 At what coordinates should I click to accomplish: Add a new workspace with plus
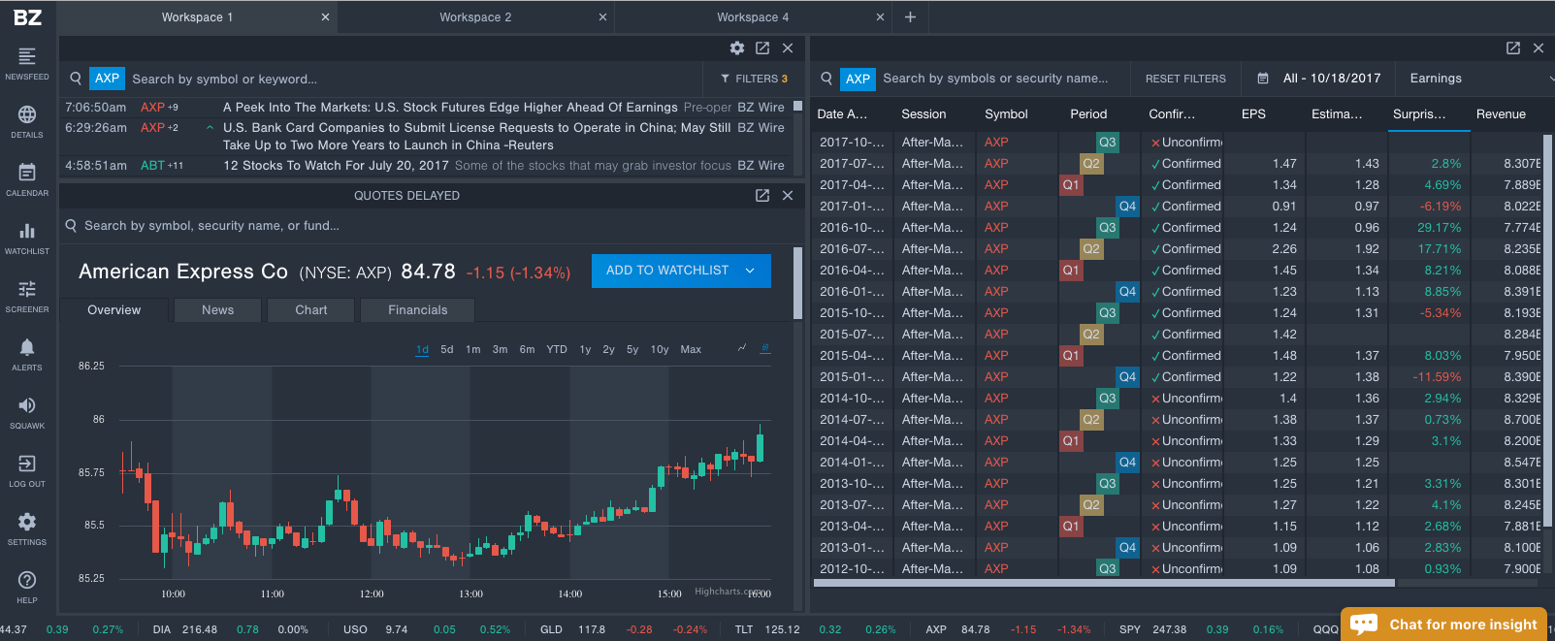[910, 16]
